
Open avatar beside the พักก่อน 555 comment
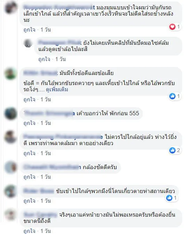(x=10, y=114)
